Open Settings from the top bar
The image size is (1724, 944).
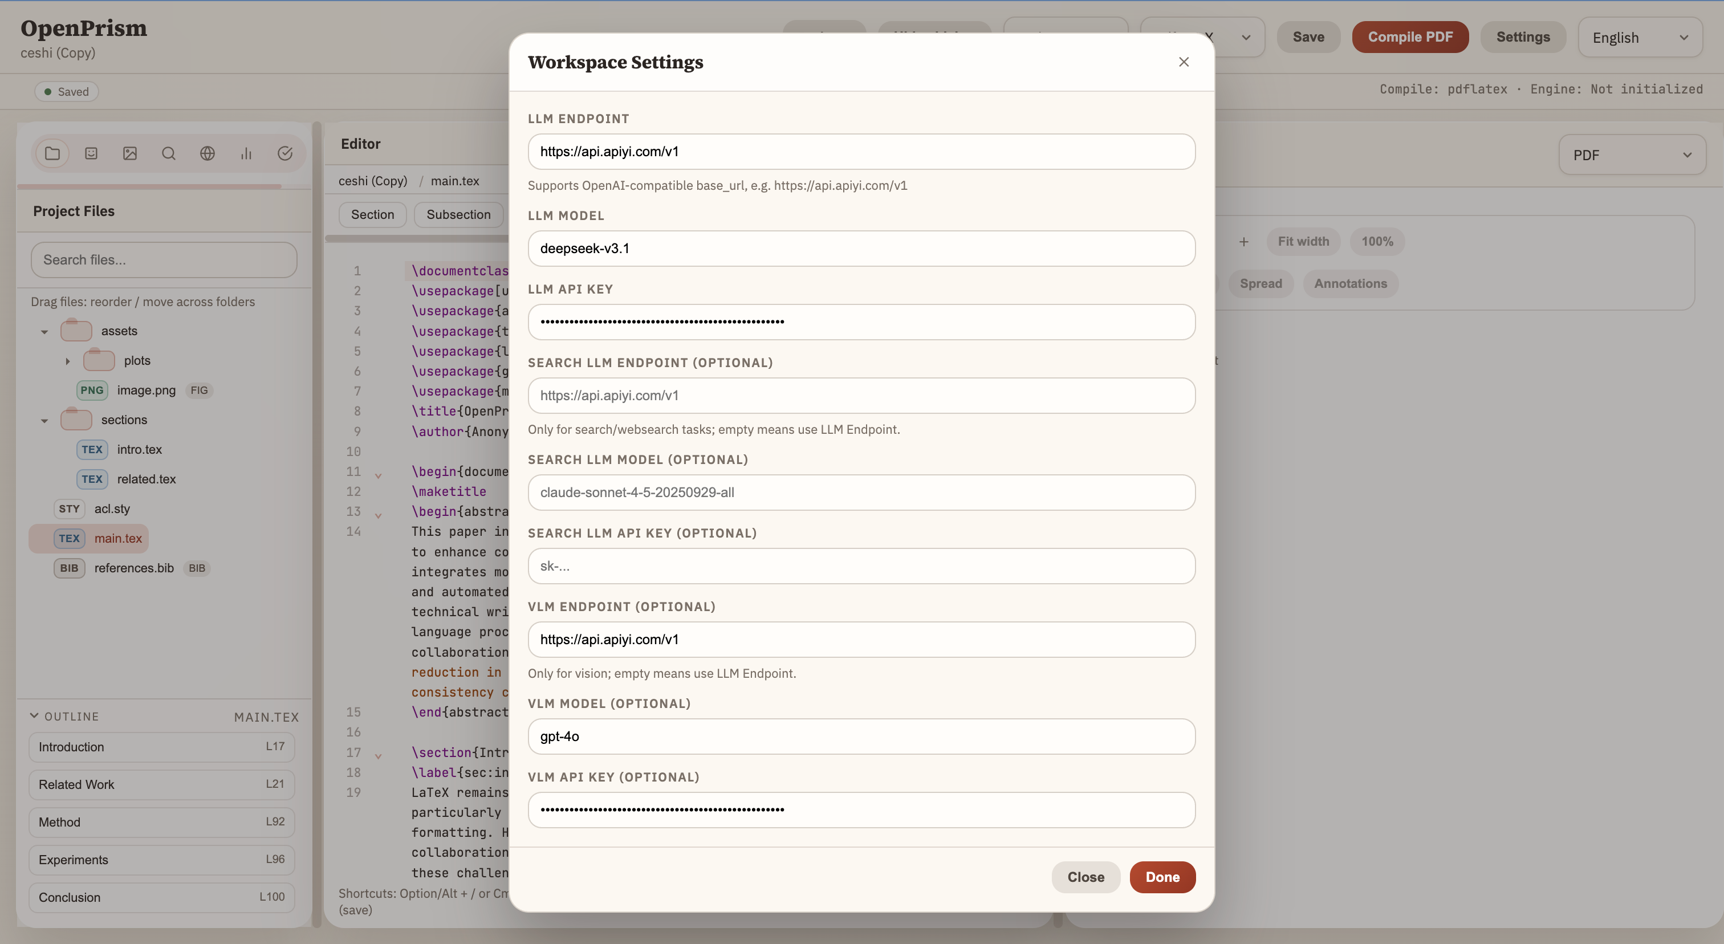1523,37
